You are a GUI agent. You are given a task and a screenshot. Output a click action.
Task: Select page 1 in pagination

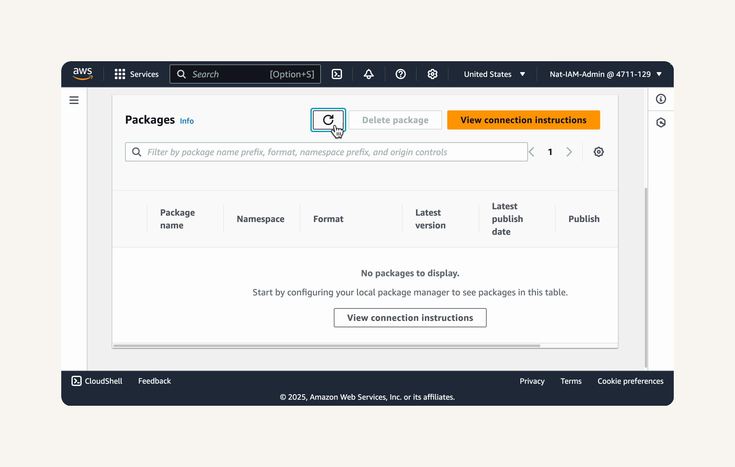coord(550,152)
